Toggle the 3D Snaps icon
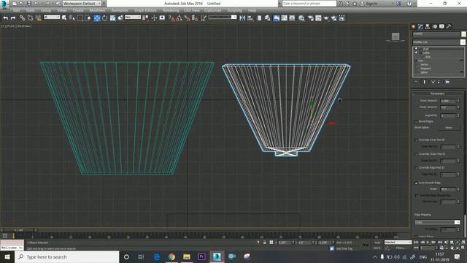 point(171,18)
